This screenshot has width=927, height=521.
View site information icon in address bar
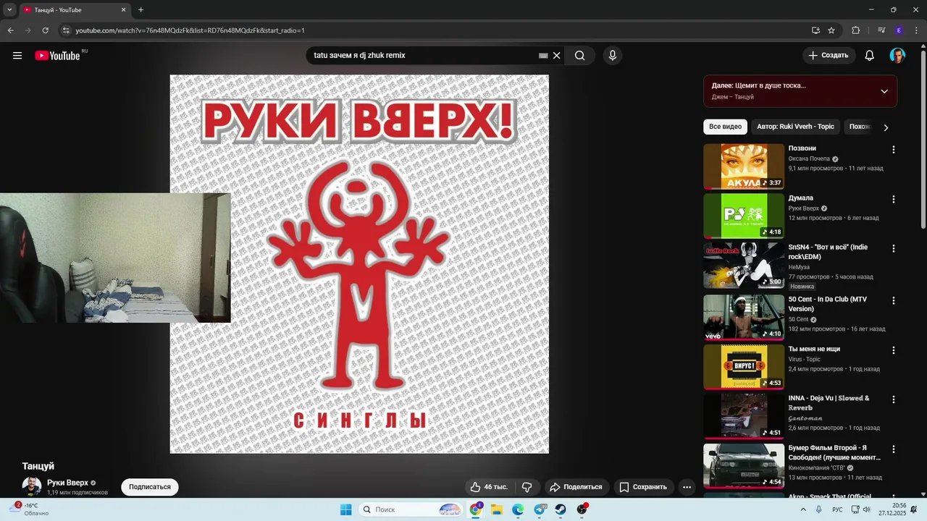pos(66,30)
